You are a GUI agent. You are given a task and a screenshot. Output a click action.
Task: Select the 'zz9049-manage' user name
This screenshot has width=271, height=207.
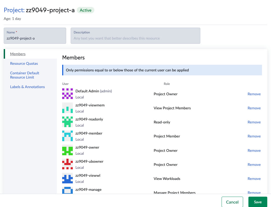point(88,189)
